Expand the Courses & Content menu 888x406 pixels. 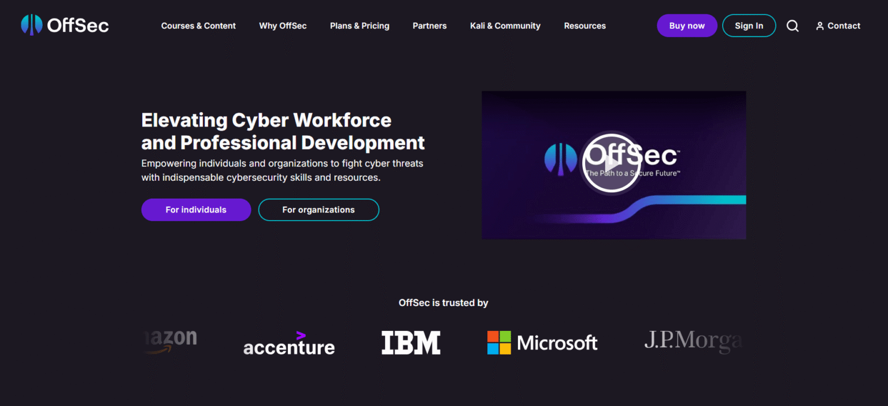[x=198, y=25]
